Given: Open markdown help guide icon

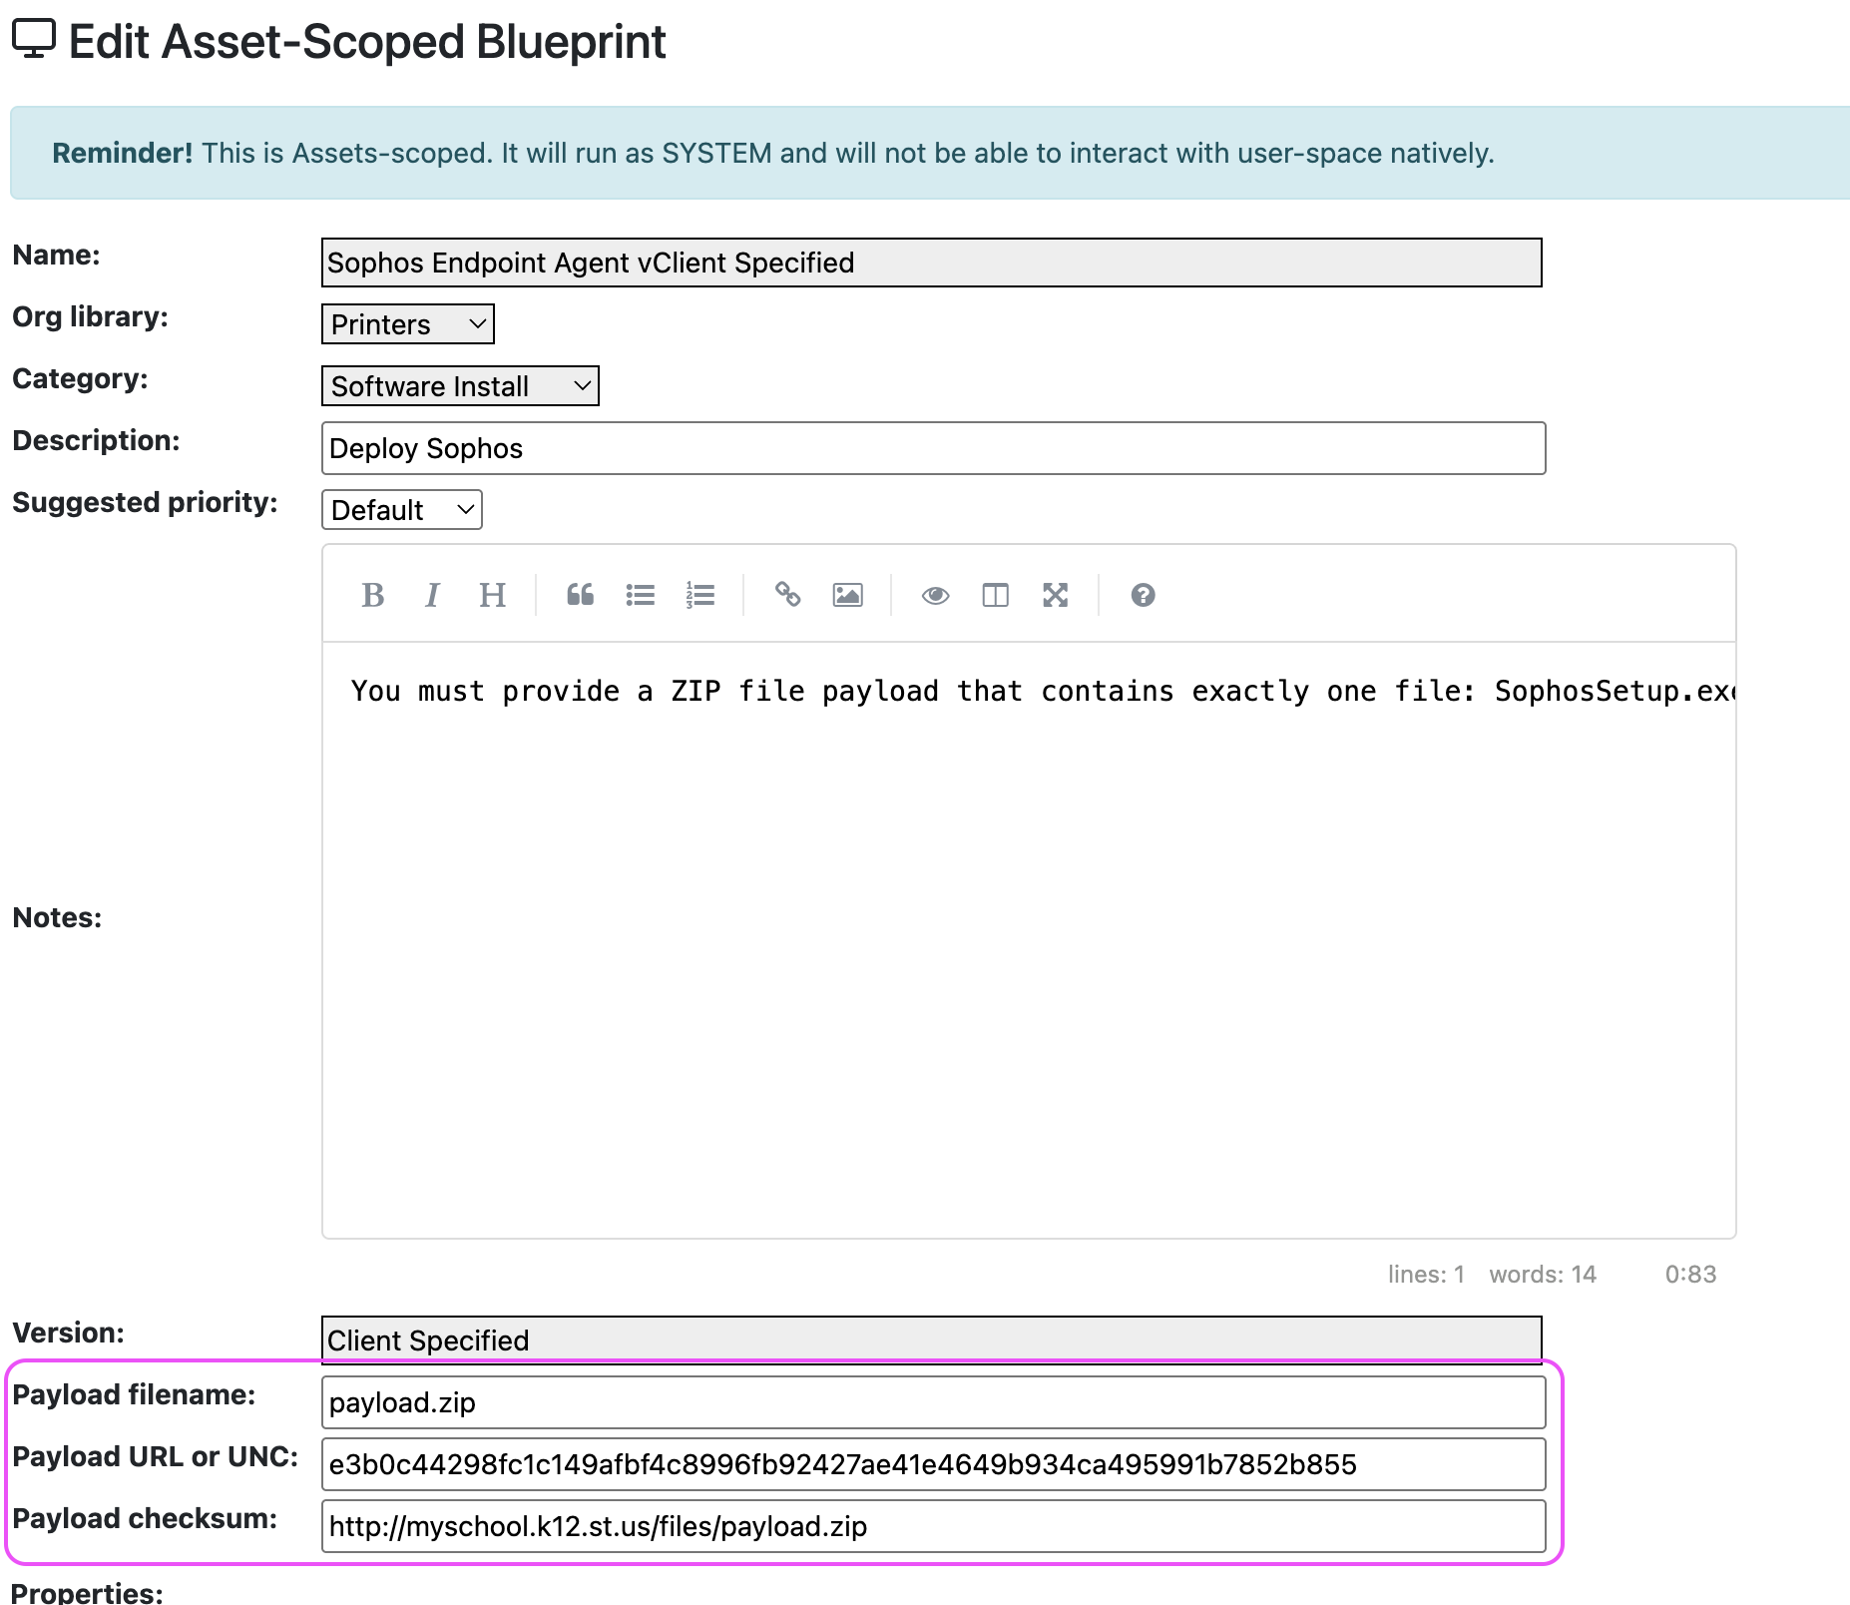Looking at the screenshot, I should [x=1144, y=595].
